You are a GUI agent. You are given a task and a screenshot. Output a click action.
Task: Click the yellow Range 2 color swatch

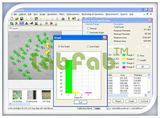[x=124, y=59]
